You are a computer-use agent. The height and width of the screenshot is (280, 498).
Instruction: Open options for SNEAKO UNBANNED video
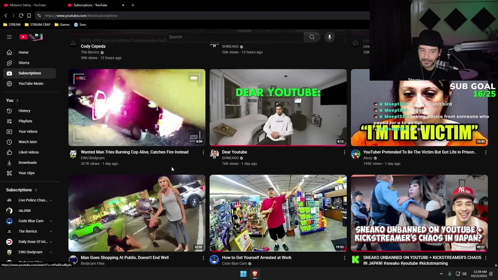(486, 258)
